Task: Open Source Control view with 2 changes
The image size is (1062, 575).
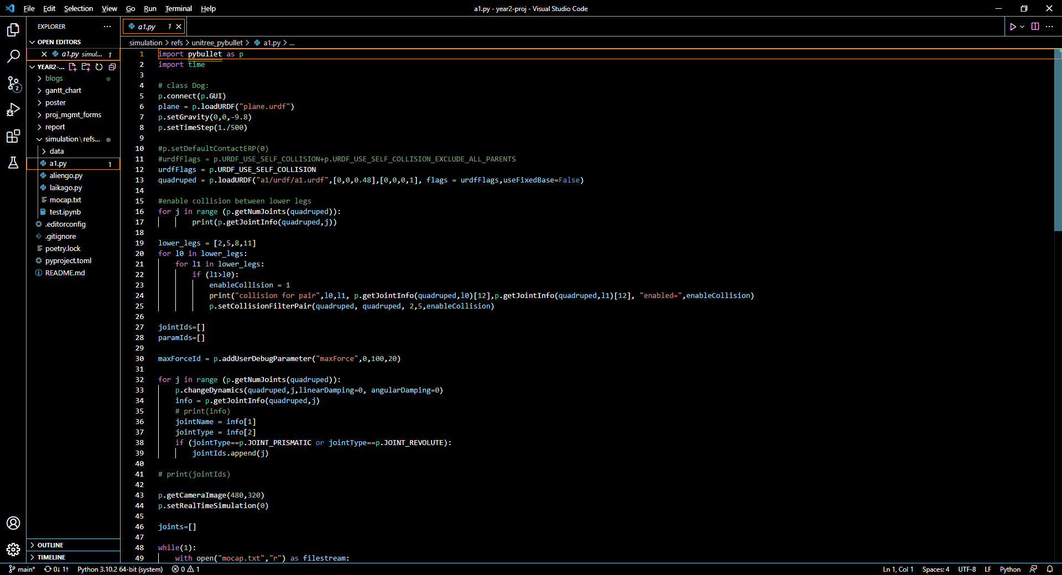Action: 13,83
